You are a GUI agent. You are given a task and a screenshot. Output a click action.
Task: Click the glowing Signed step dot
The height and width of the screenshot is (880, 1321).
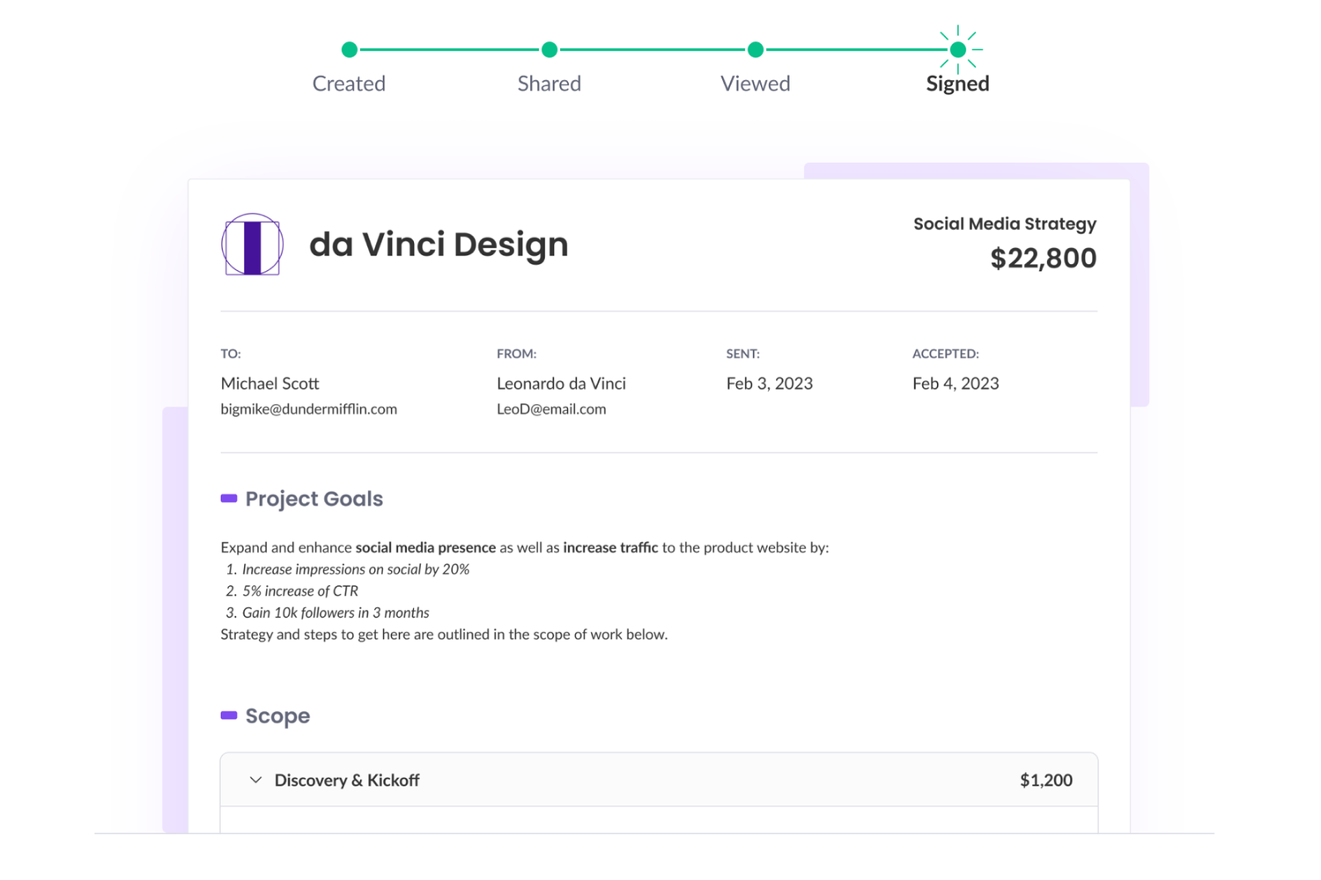(958, 50)
